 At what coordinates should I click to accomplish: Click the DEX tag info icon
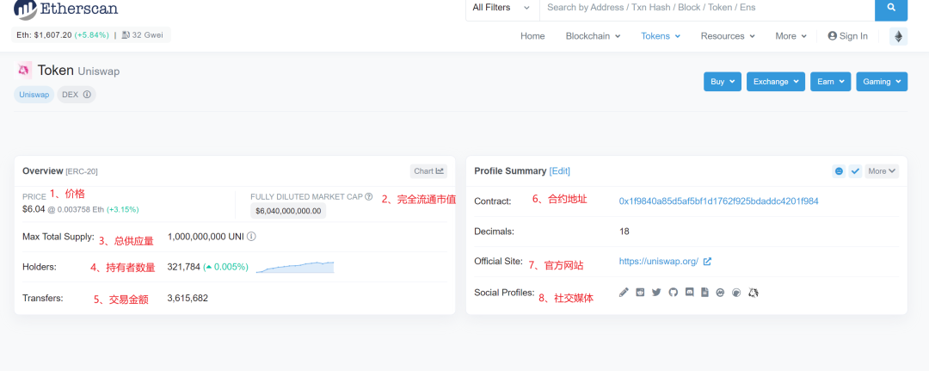pos(87,94)
